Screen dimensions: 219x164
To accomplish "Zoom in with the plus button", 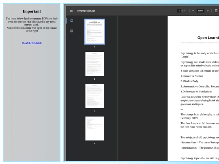I will 208,11.
